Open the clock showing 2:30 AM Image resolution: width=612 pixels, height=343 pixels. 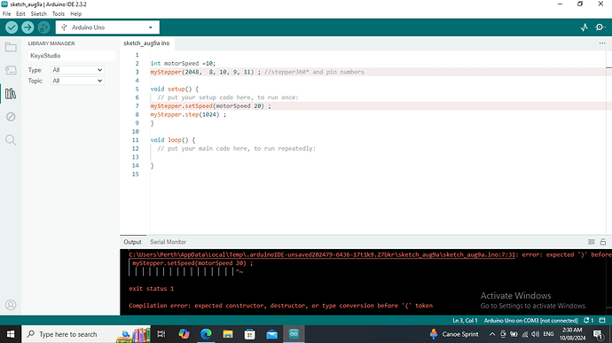pos(573,334)
